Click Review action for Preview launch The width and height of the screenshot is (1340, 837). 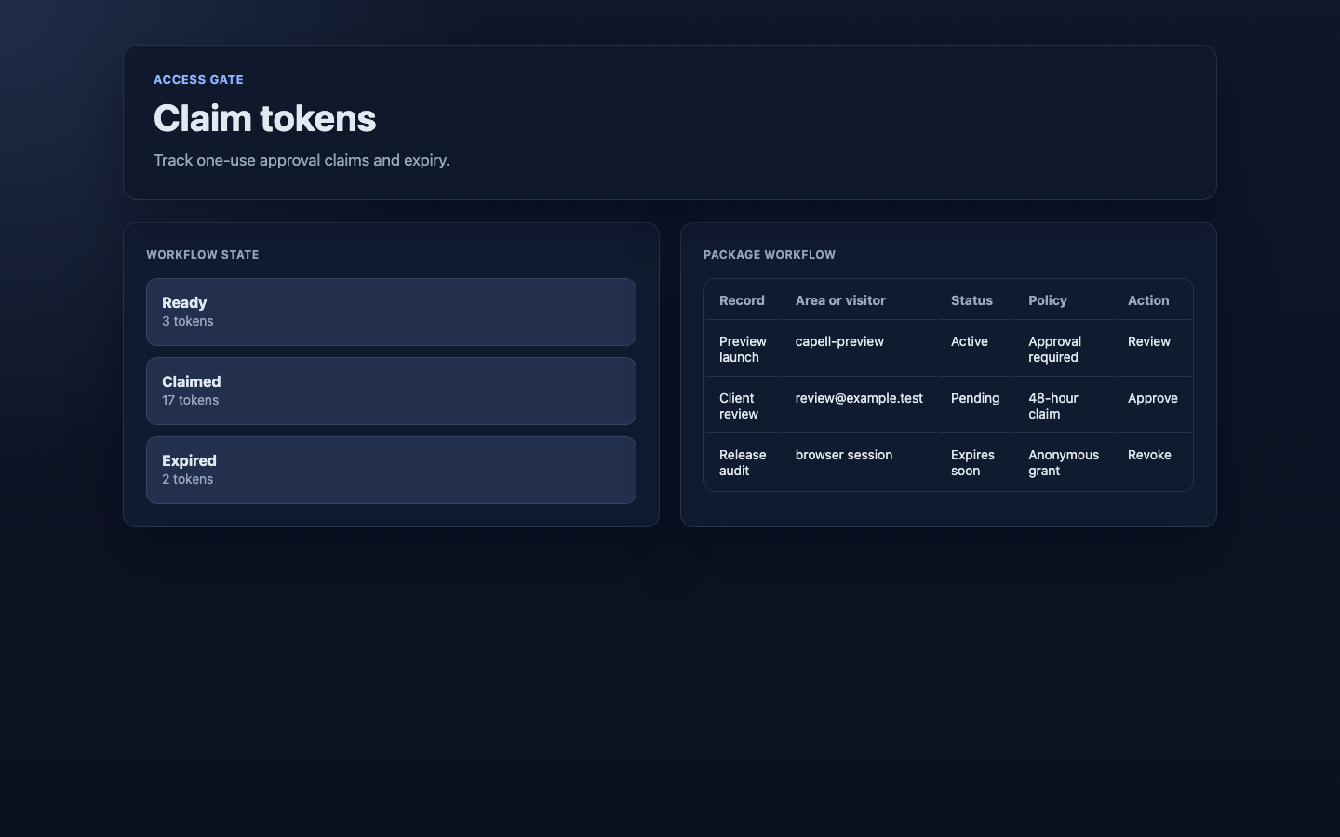(1149, 341)
